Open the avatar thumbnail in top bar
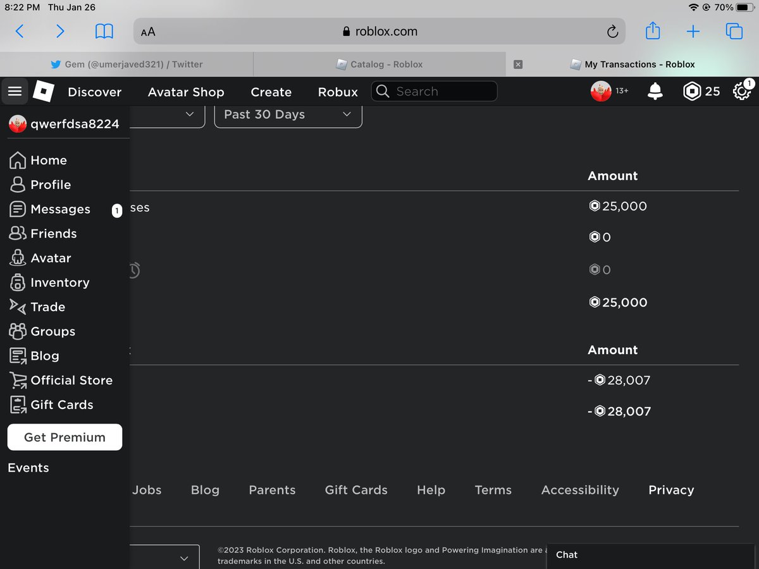This screenshot has height=569, width=759. pyautogui.click(x=601, y=91)
